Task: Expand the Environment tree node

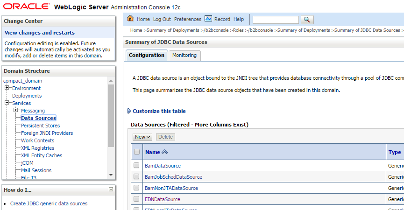Action: [7, 88]
